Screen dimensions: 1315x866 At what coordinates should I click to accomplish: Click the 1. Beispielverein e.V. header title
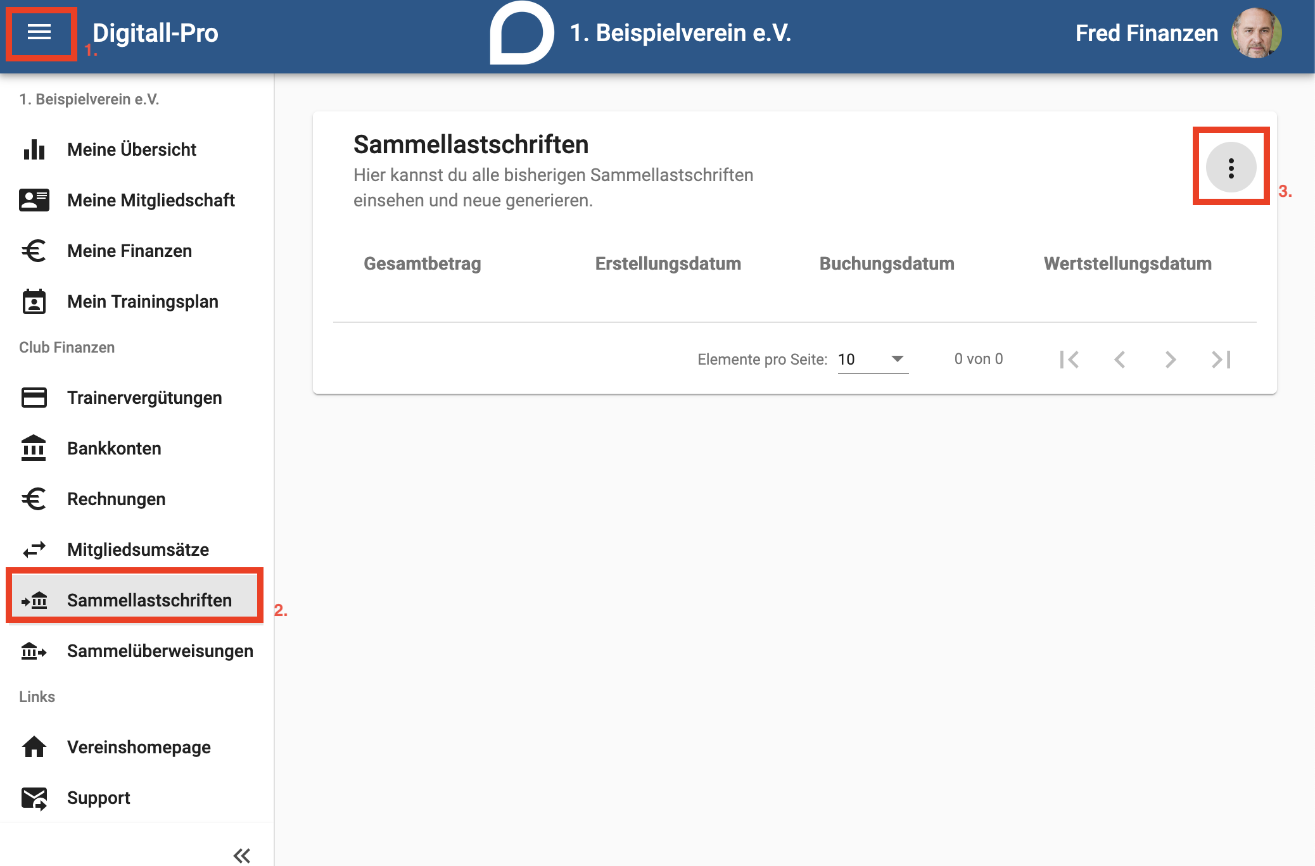click(681, 33)
